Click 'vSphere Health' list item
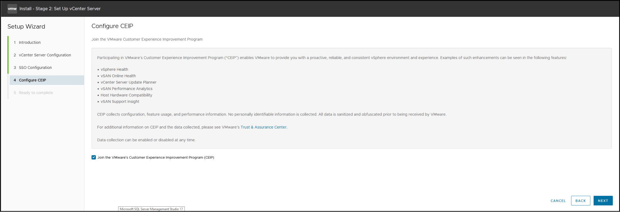Screen dimensions: 620x212 (x=114, y=70)
